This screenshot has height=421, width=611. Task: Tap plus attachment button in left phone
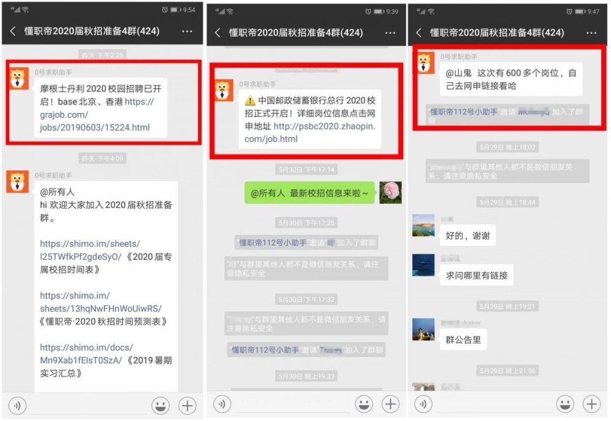coord(187,405)
